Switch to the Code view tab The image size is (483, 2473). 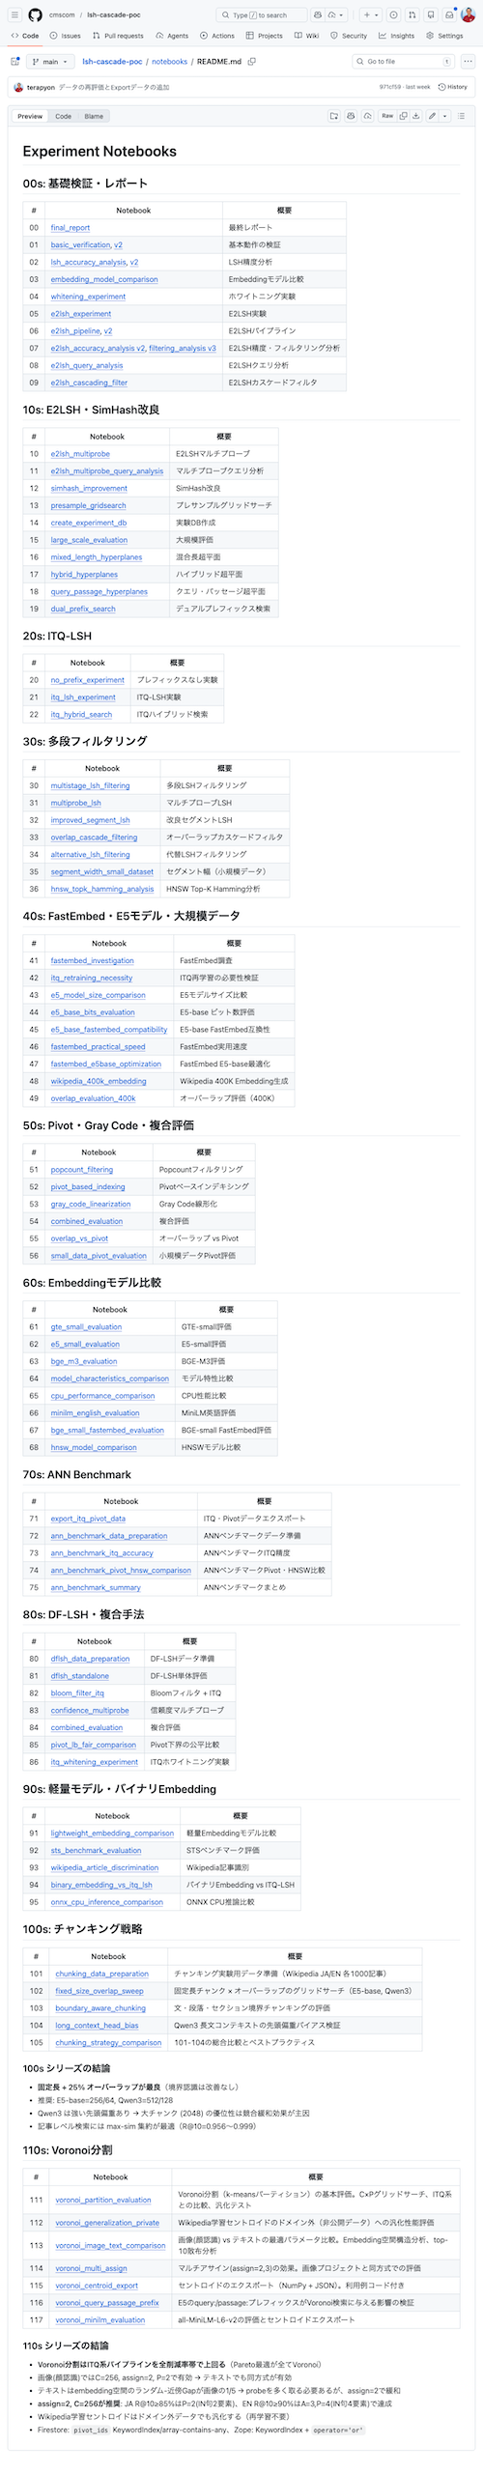(x=63, y=116)
